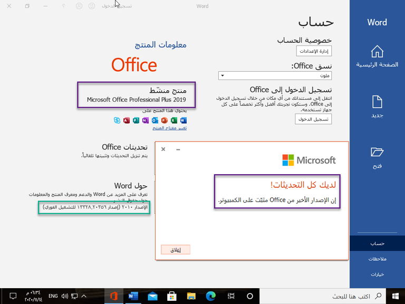Click sign-in text in the title bar
Viewport: 405px width, 304px height.
117,6
